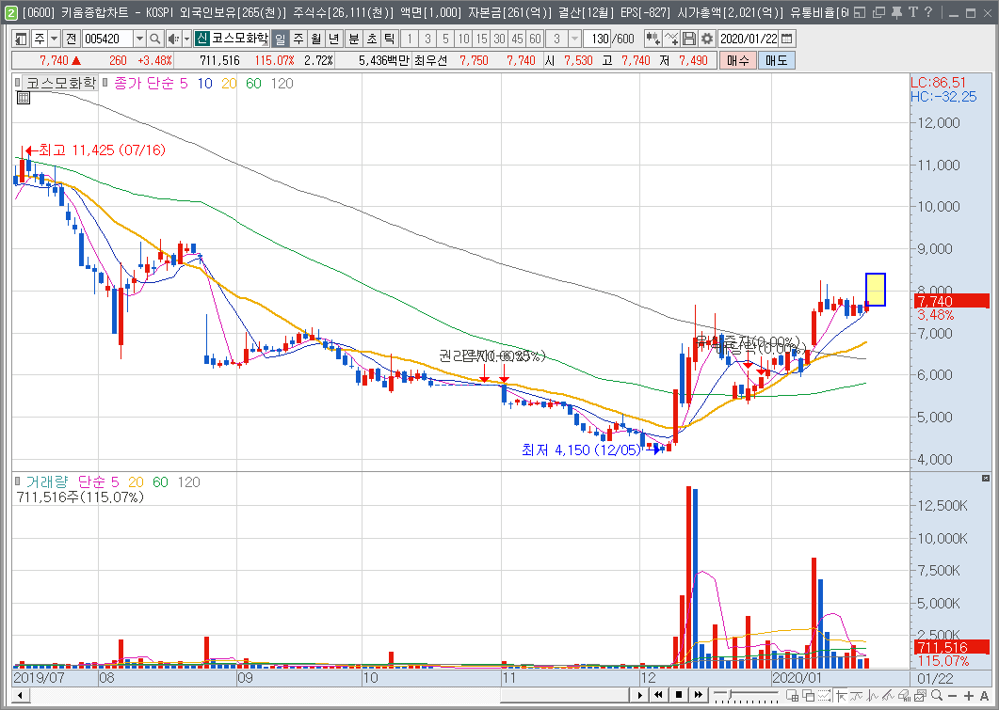Screen dimensions: 999x710
Task: Click the replay speed slider
Action: coord(745,695)
